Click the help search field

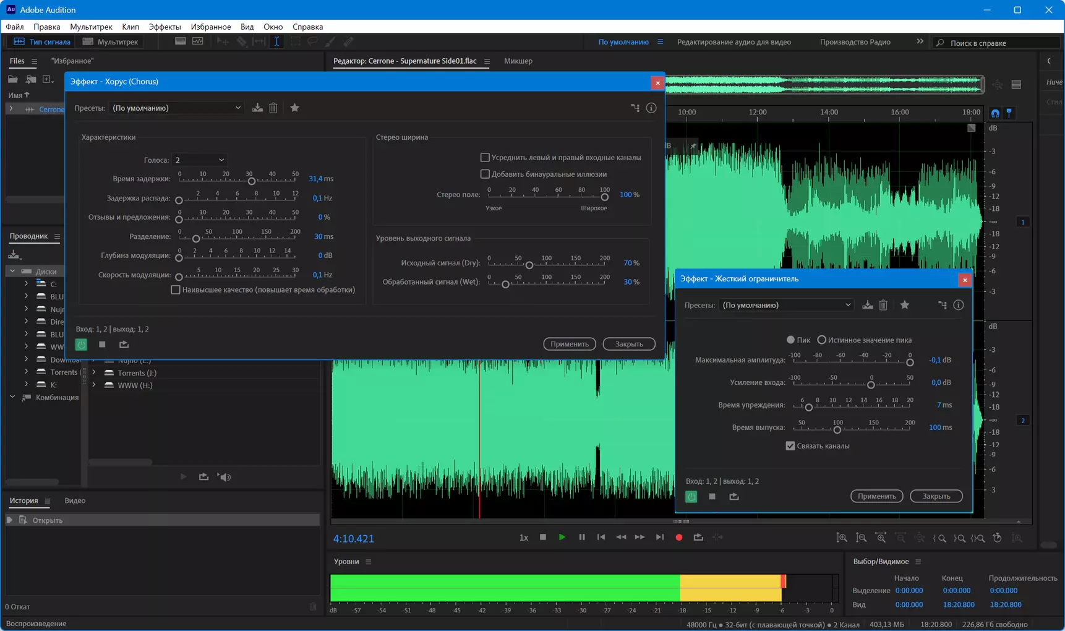click(996, 43)
